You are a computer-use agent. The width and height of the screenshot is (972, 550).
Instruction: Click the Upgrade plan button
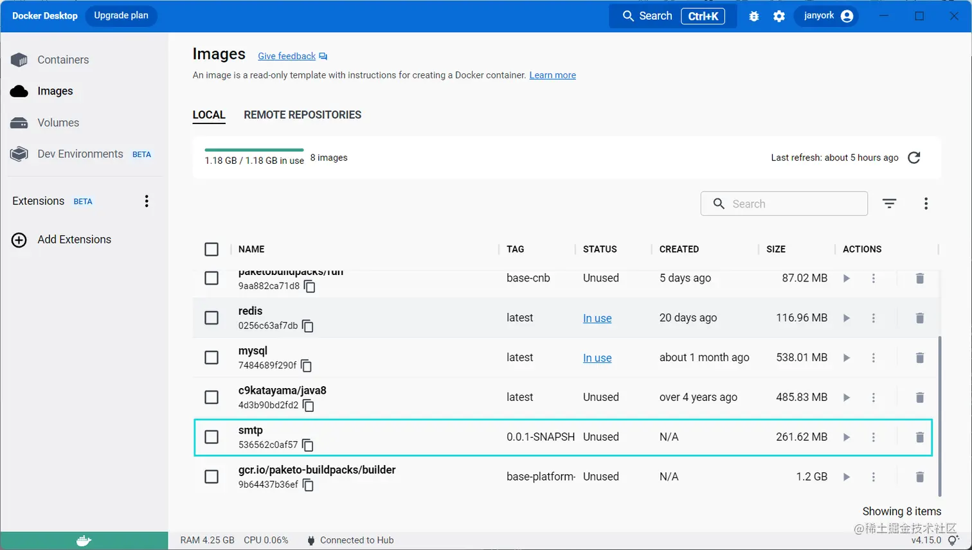point(121,15)
